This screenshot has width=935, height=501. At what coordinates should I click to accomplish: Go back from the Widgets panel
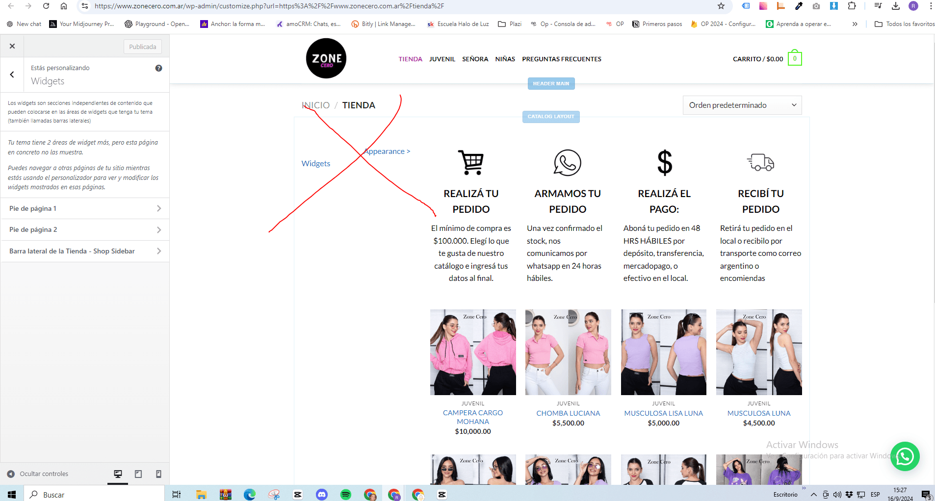pyautogui.click(x=12, y=75)
